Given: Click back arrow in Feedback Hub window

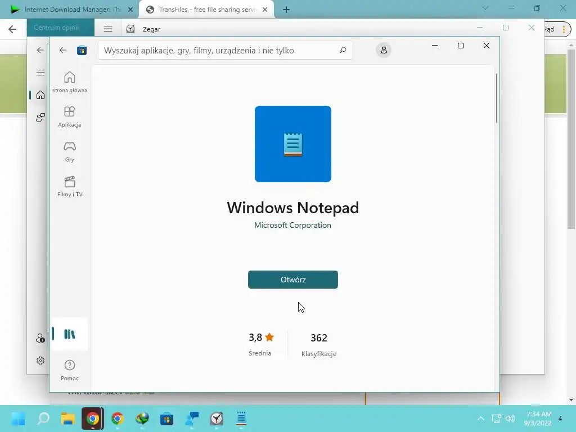Looking at the screenshot, I should tap(40, 50).
